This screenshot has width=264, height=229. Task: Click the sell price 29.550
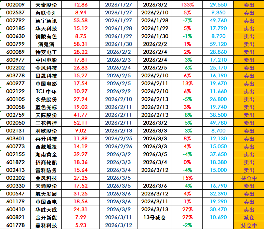click(x=218, y=5)
